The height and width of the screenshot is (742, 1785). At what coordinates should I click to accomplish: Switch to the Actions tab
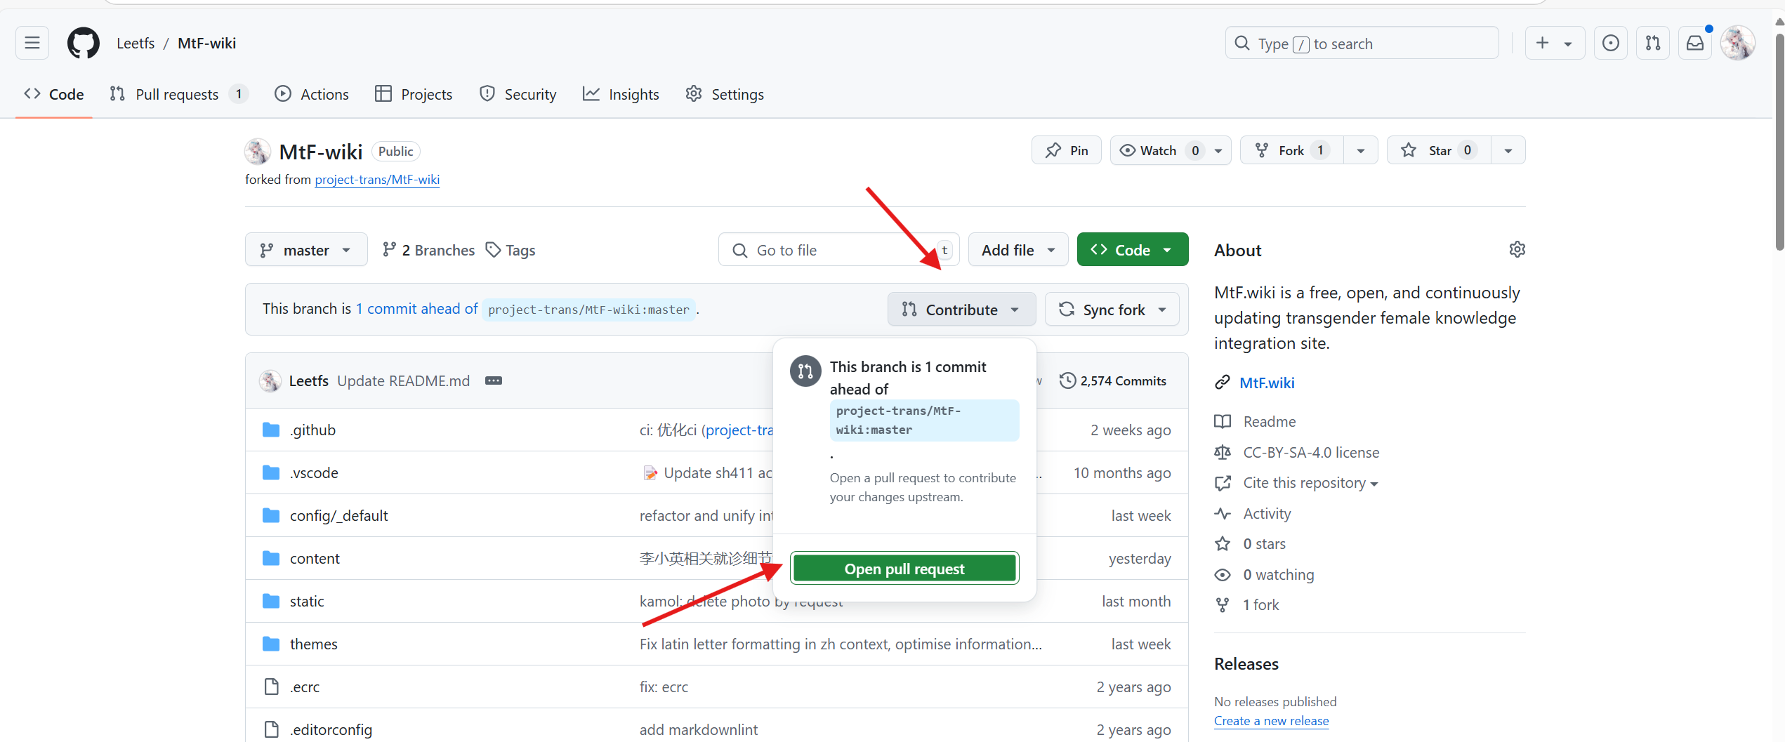point(312,95)
